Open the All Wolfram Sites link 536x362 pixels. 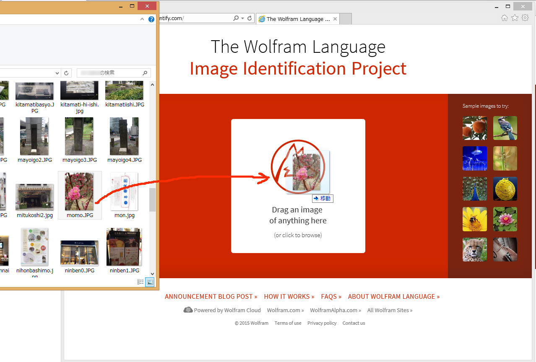point(390,310)
